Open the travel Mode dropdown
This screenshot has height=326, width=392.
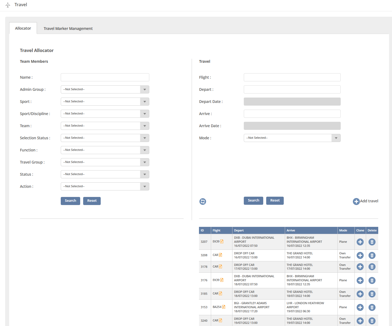tap(336, 138)
